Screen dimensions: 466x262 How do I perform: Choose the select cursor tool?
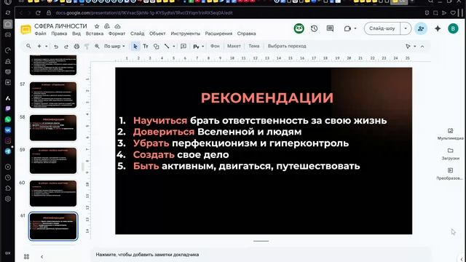(x=135, y=47)
